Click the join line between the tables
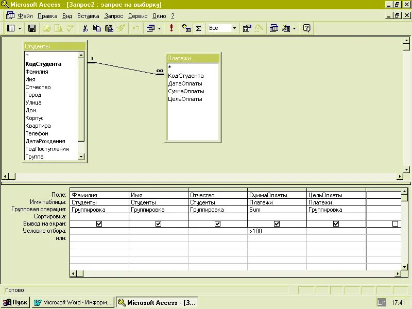 coord(126,68)
